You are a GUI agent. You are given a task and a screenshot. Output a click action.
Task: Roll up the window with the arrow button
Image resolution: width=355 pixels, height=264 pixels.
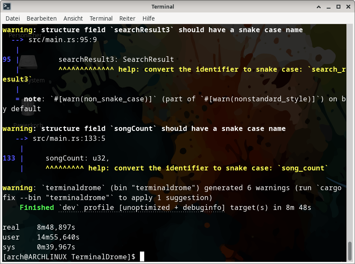click(319, 6)
